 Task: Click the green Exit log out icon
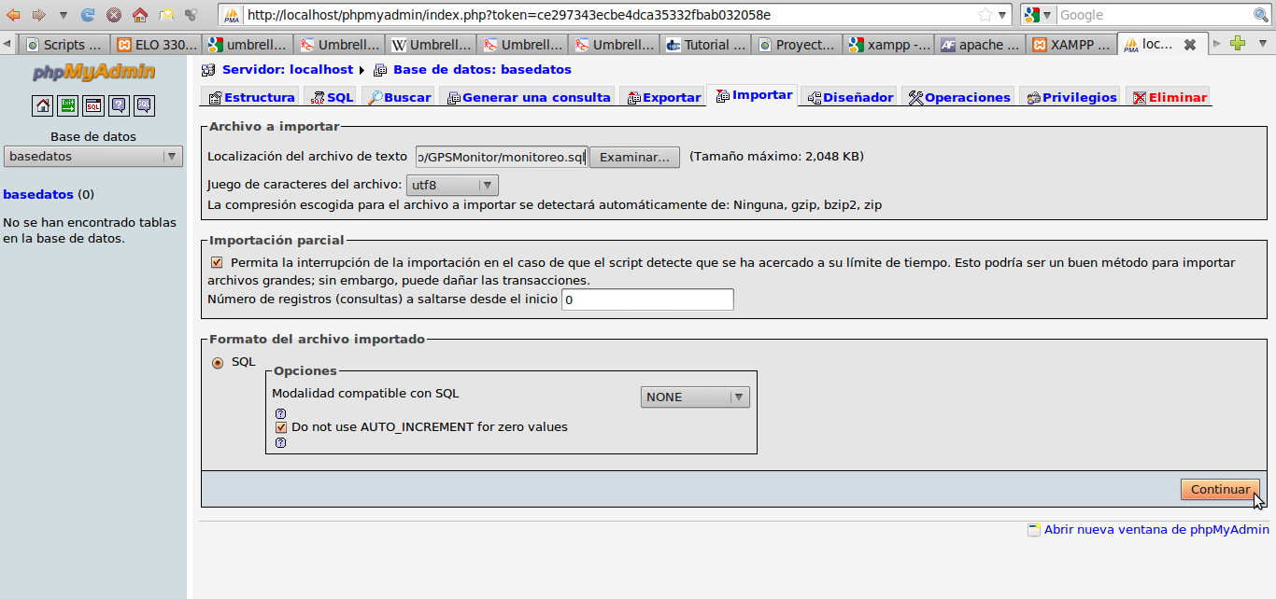68,105
